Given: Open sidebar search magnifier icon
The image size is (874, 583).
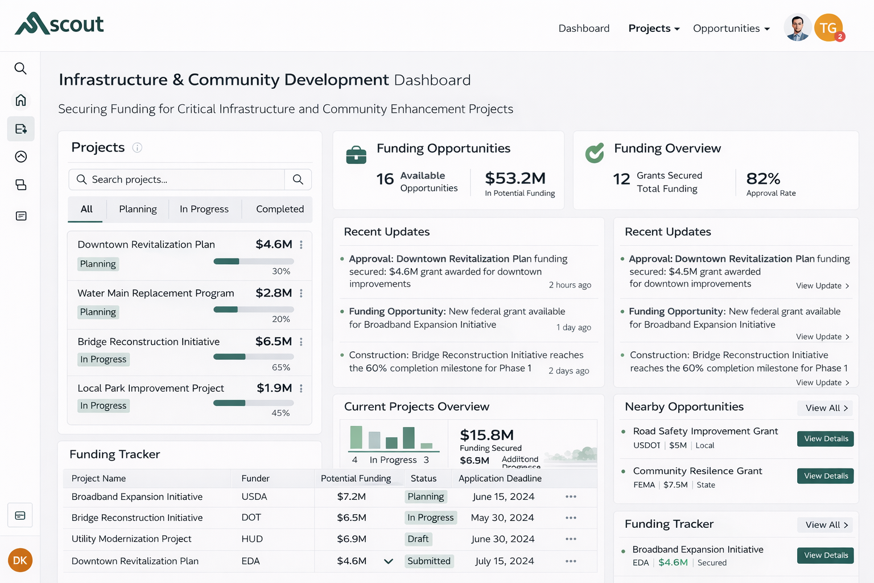Looking at the screenshot, I should (20, 68).
